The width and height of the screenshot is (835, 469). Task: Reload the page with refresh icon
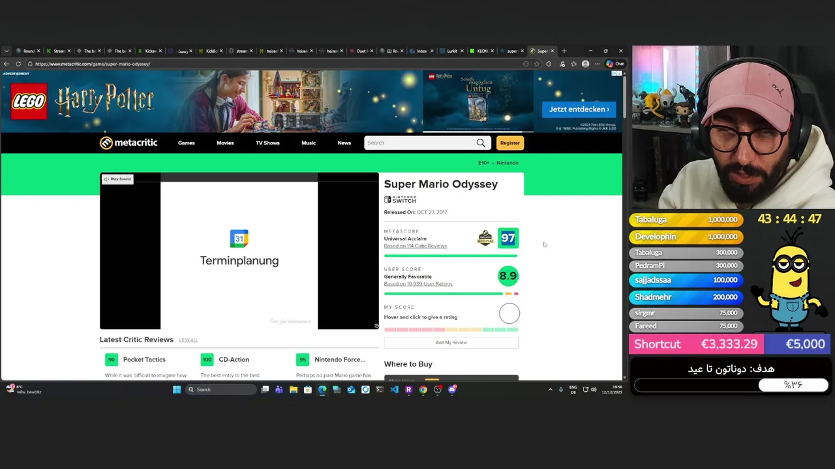18,64
